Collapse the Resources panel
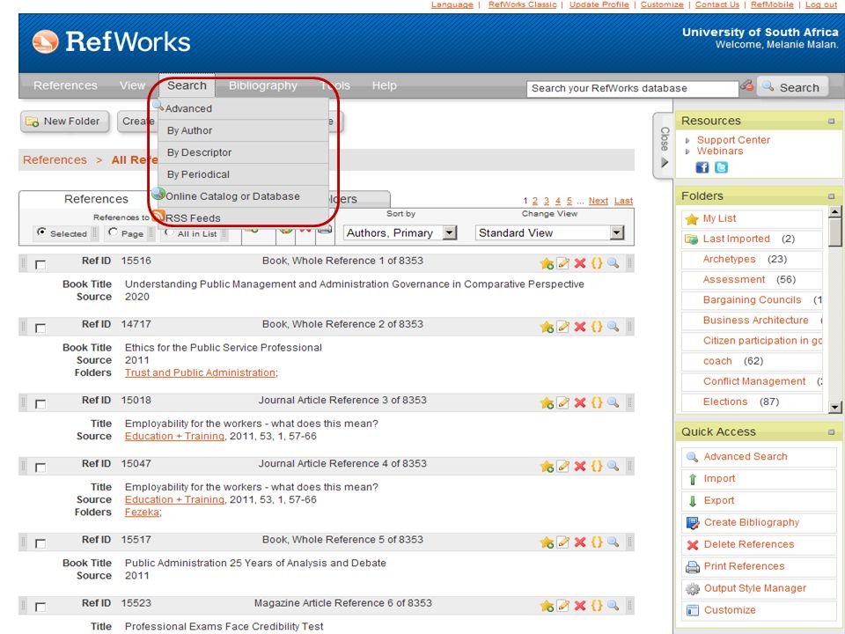The image size is (845, 634). click(832, 122)
